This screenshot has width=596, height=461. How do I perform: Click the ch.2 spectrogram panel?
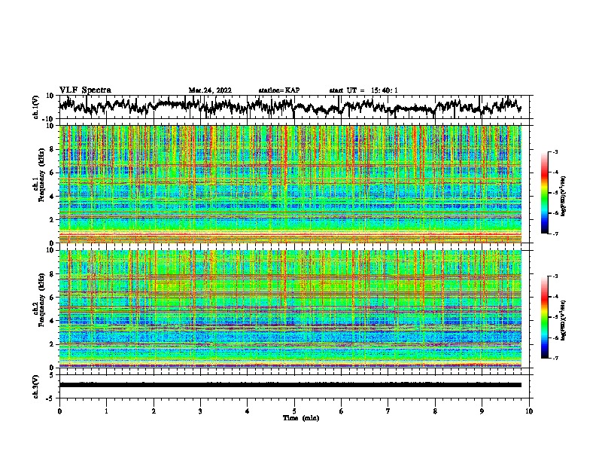(290, 309)
